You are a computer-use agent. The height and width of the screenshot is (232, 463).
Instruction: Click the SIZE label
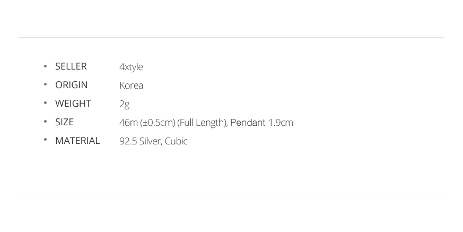[64, 122]
